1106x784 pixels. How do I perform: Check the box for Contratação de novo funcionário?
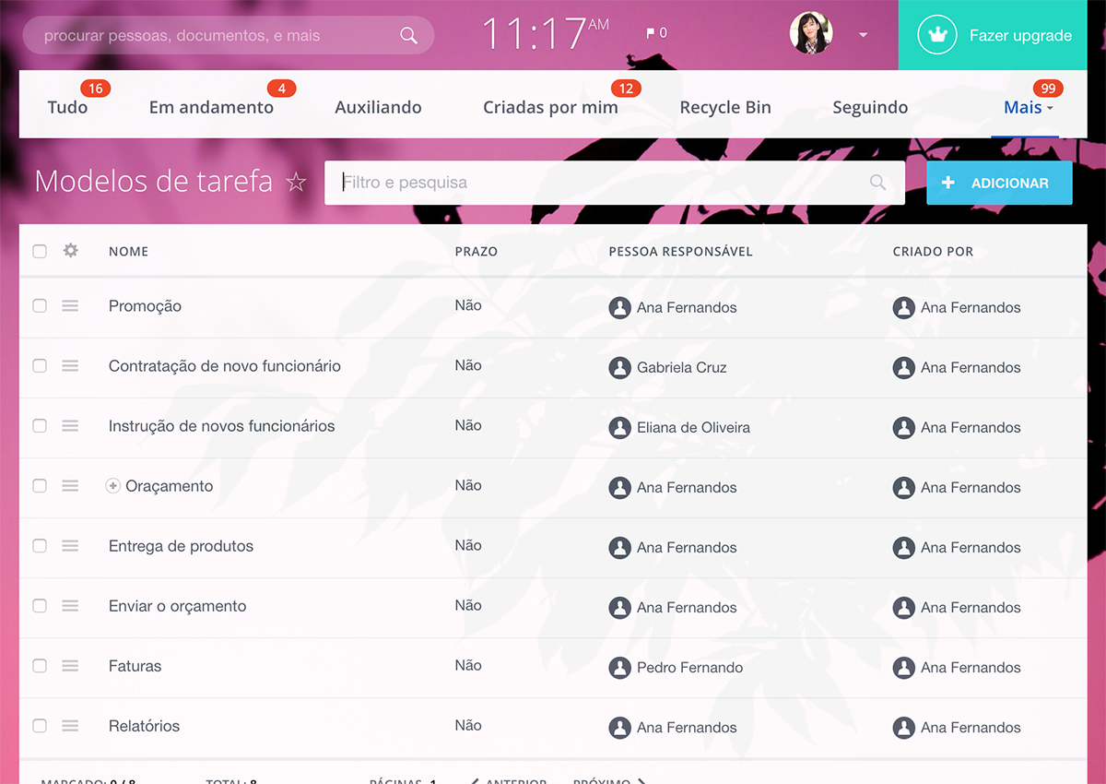(40, 366)
